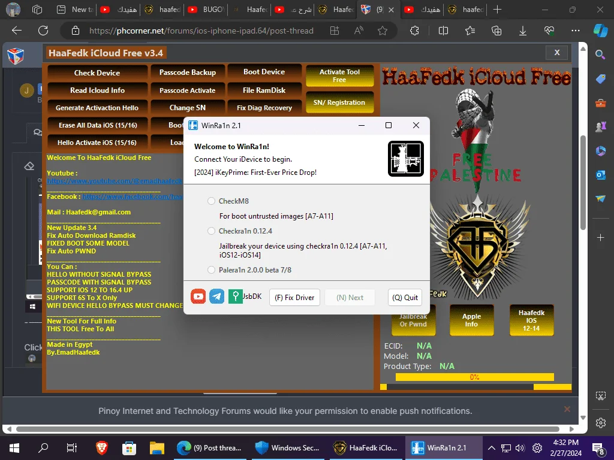Click the page vertical scrollbar
This screenshot has width=614, height=460.
583,183
